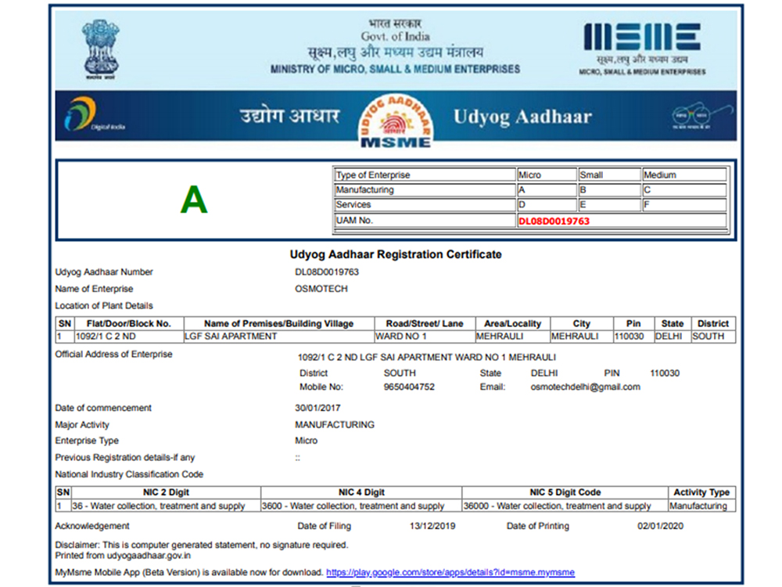Open the MyMsme Google Play store link

450,572
